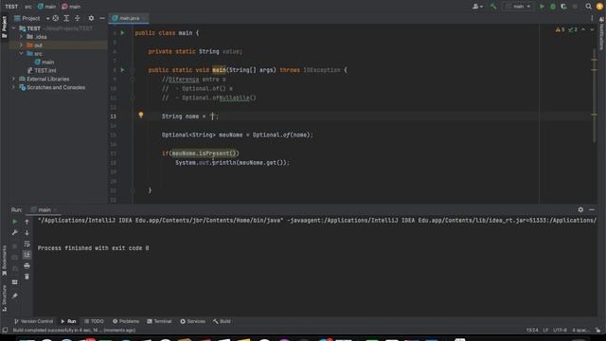The height and width of the screenshot is (341, 606).
Task: Open the Project view dropdown
Action: coord(32,18)
